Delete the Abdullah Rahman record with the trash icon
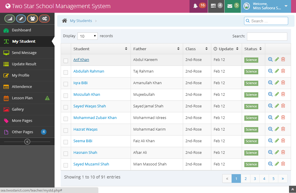This screenshot has height=193, width=296. pos(283,71)
